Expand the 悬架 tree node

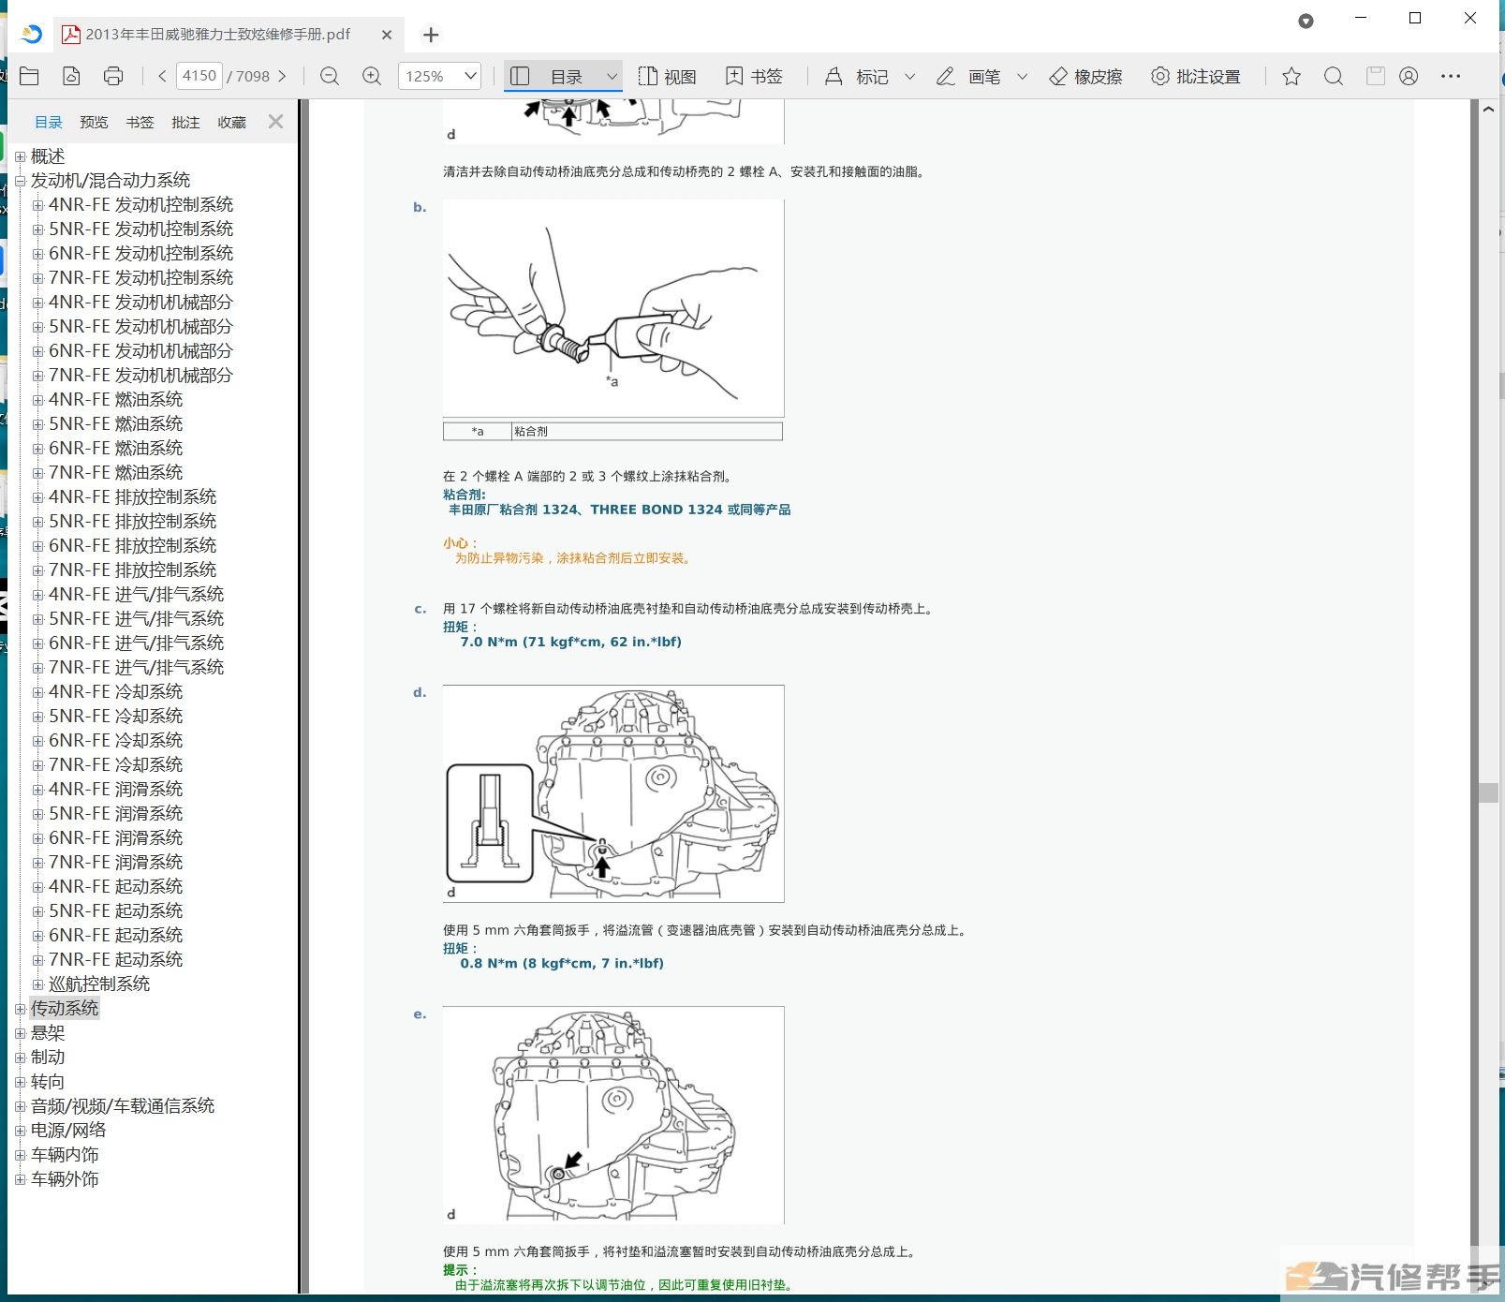tap(21, 1033)
